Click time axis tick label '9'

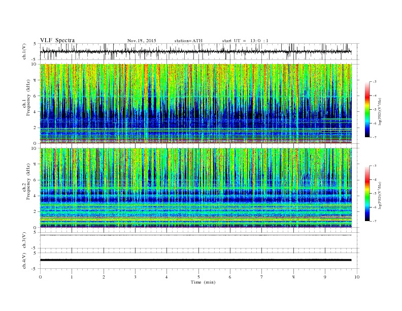325,277
